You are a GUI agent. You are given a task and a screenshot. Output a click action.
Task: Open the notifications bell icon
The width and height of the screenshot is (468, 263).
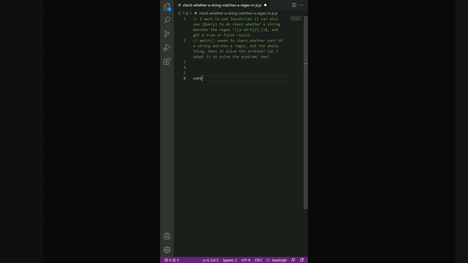tap(302, 260)
